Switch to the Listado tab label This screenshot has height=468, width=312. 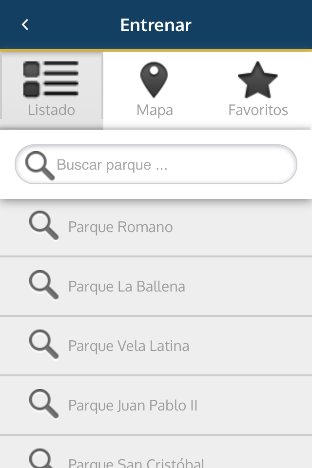(51, 110)
